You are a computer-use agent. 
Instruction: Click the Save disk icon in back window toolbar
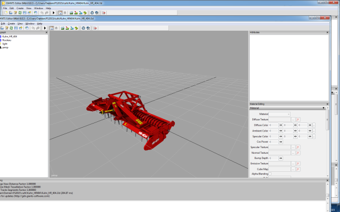coord(24,13)
